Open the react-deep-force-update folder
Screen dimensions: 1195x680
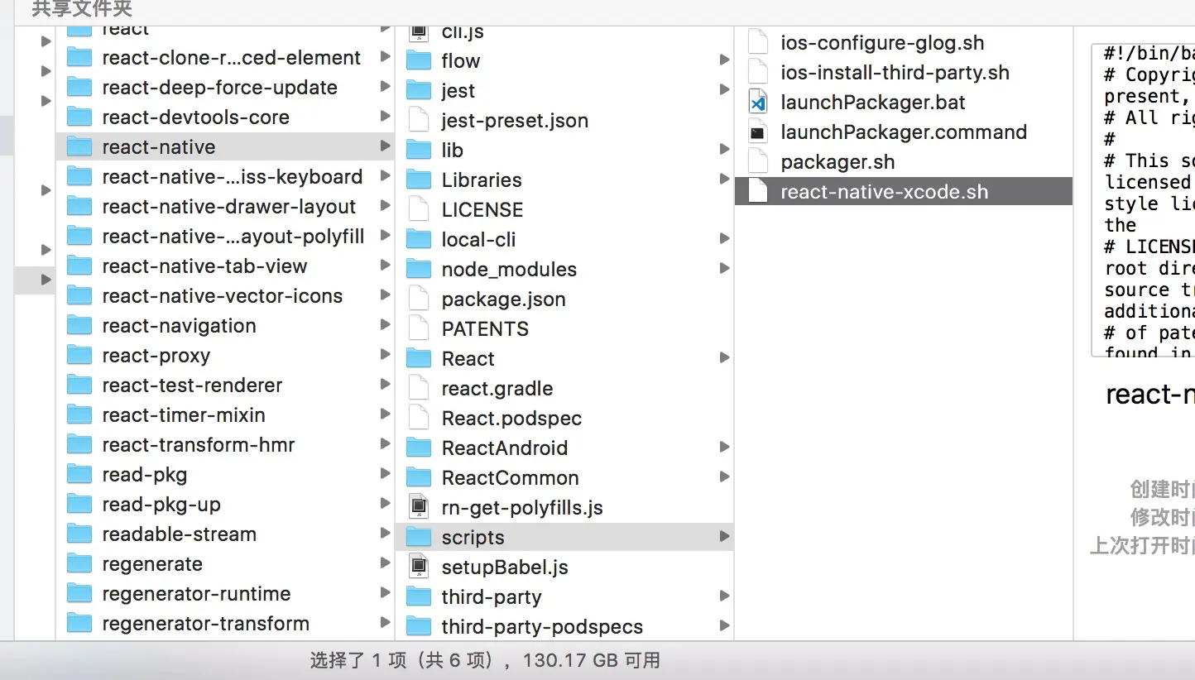click(x=225, y=88)
